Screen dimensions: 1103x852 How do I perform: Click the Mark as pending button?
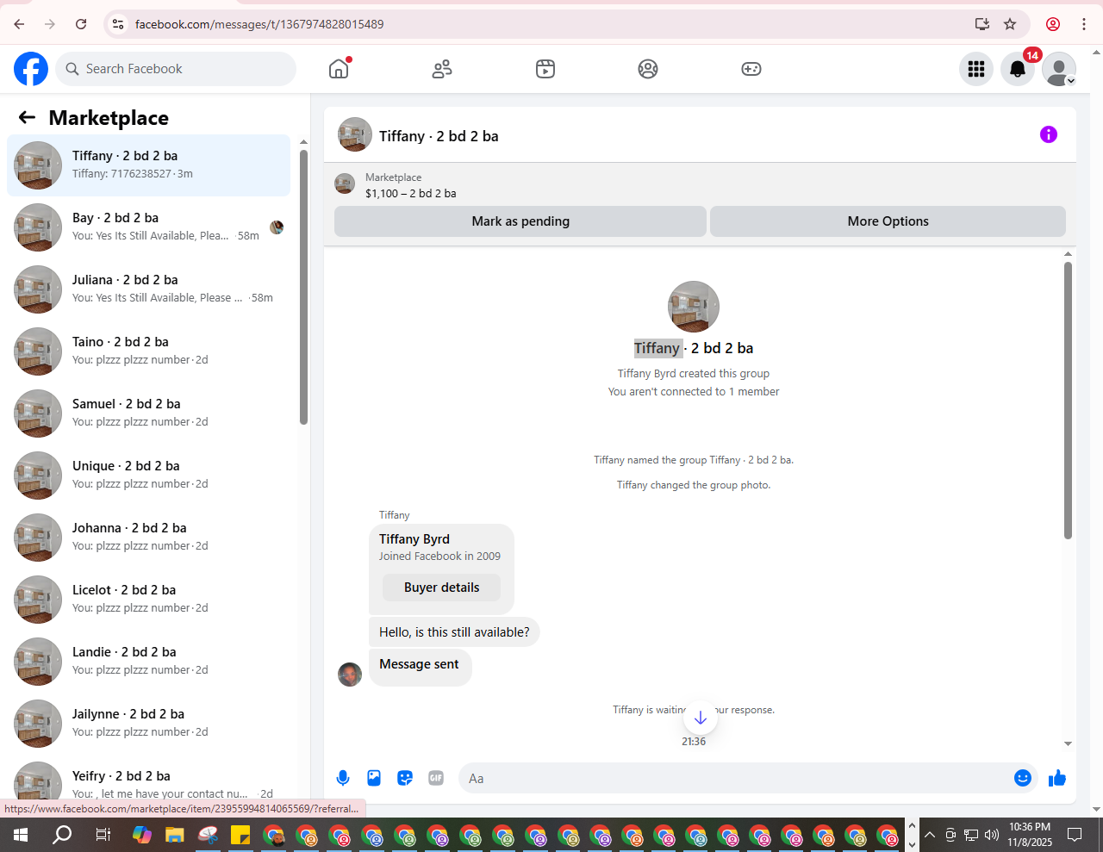[520, 221]
